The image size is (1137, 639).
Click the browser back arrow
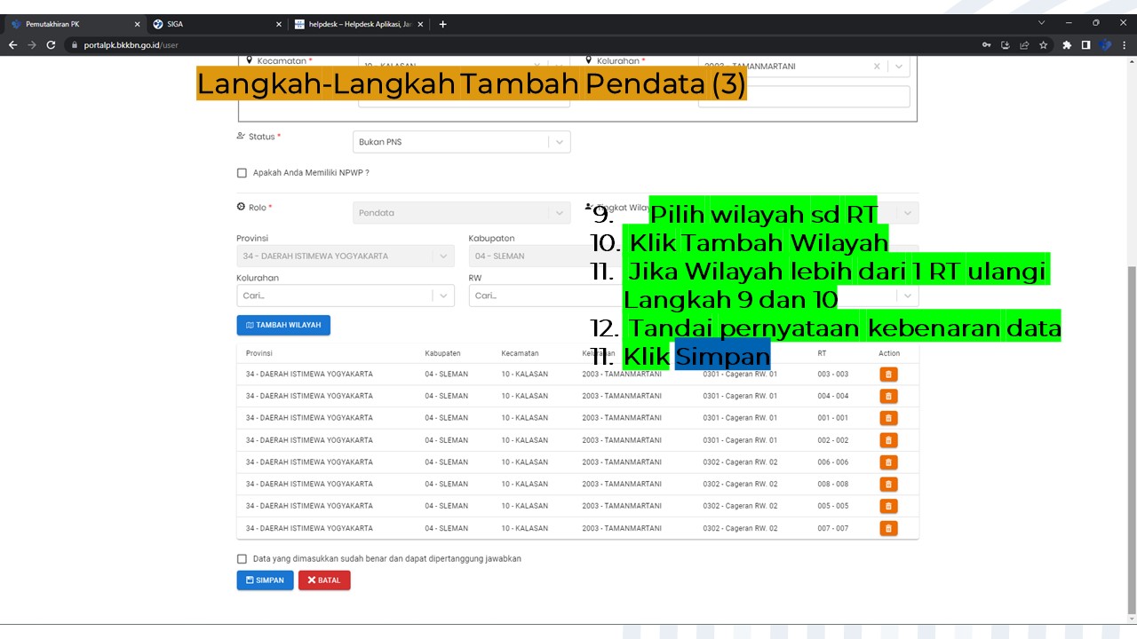[x=12, y=44]
